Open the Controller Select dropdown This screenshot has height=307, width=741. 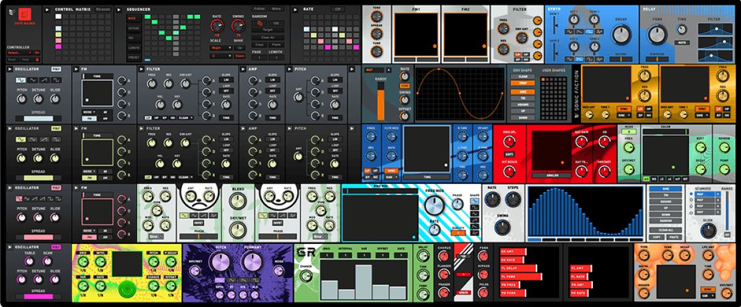[x=20, y=53]
